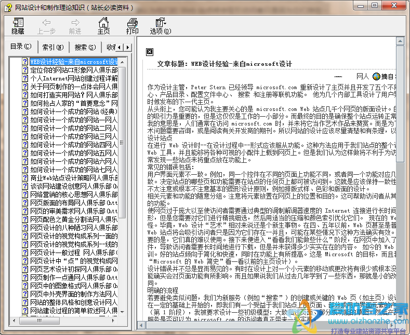410x335 pixels.
Task: Click help icon beside 网页设计的视觉构成系列--线的
Action: pyautogui.click(x=25, y=244)
